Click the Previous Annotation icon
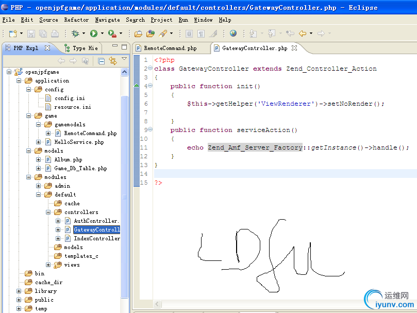The height and width of the screenshot is (313, 417). (272, 34)
